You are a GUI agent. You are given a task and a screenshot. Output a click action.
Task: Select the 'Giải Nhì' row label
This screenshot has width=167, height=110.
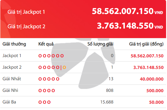point(10,90)
